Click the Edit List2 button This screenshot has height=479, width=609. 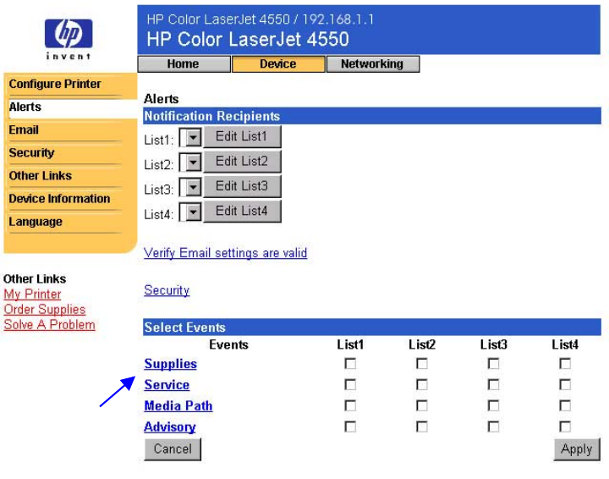click(242, 162)
